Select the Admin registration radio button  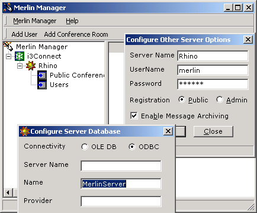pyautogui.click(x=220, y=99)
